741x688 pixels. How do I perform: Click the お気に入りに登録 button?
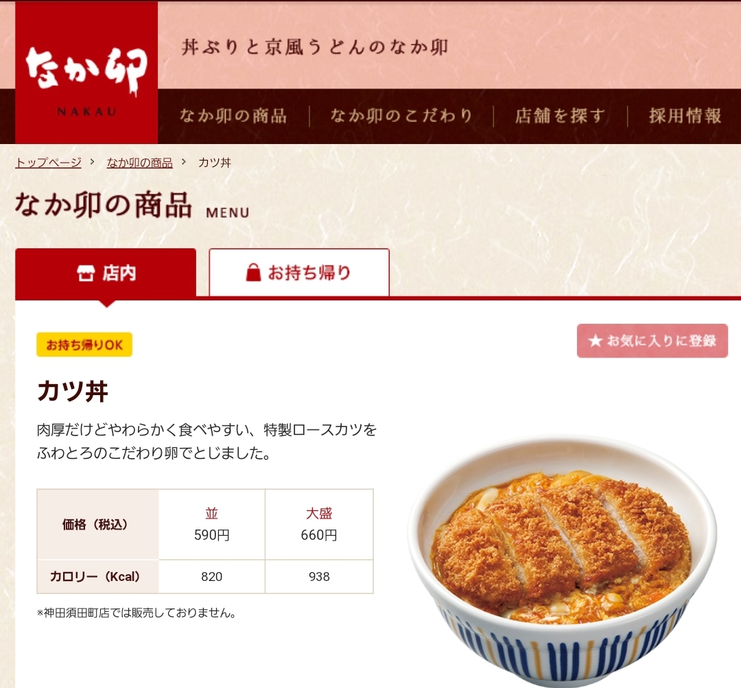coord(652,341)
